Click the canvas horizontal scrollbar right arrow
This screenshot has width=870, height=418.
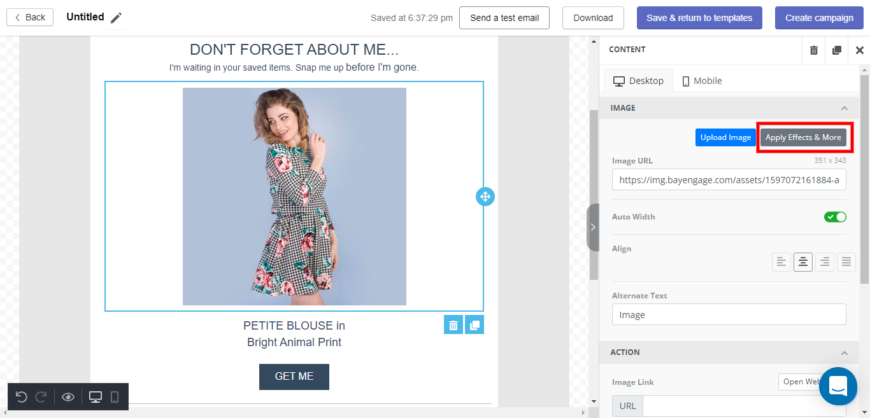[x=585, y=413]
